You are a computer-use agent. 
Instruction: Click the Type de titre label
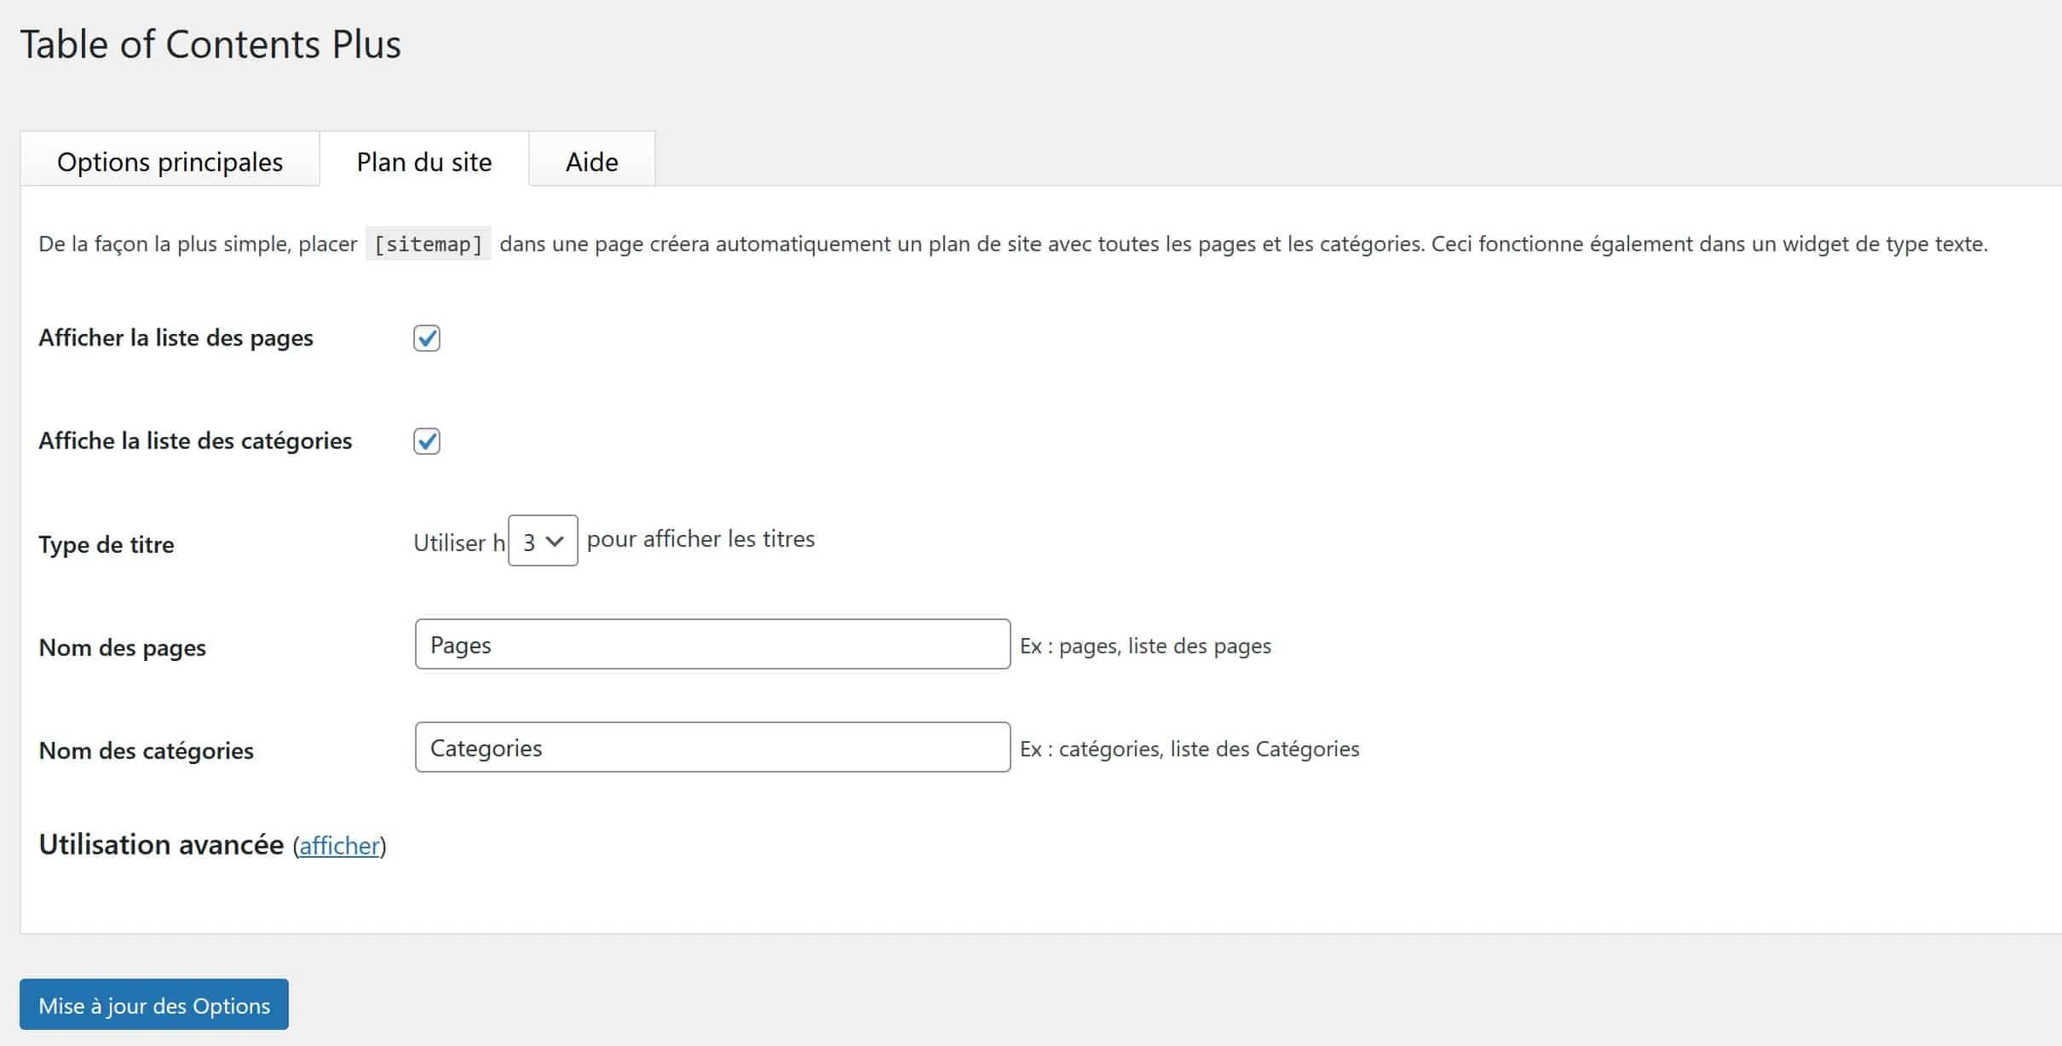[107, 544]
